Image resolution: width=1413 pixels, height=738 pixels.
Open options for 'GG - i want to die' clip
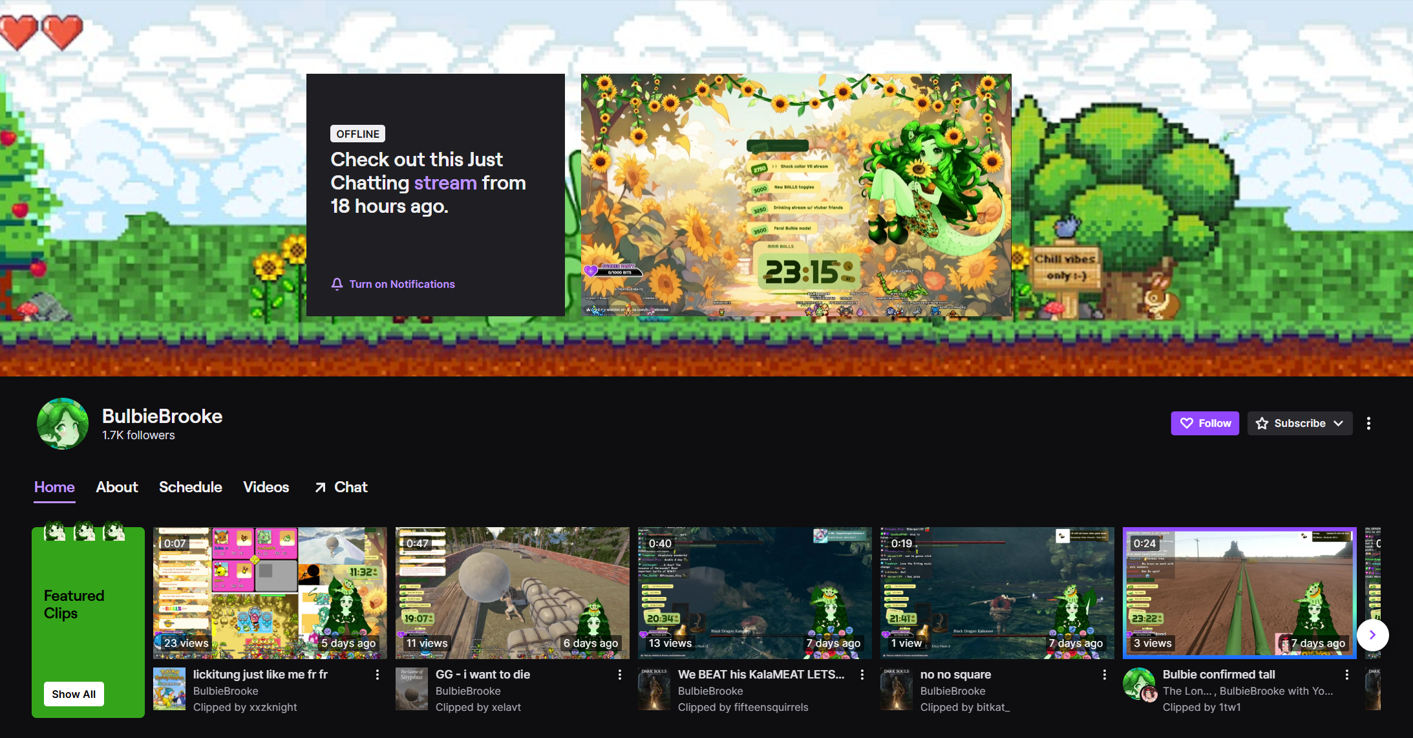pyautogui.click(x=620, y=675)
